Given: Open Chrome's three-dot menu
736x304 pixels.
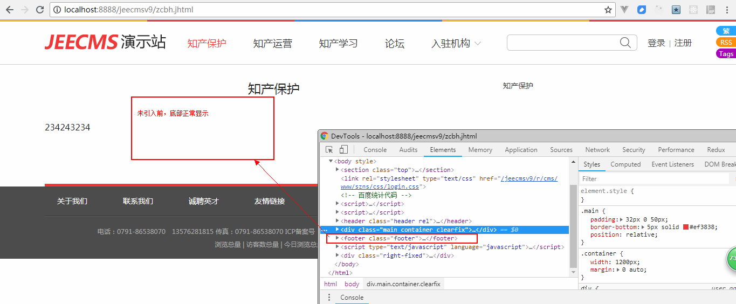Looking at the screenshot, I should tap(727, 10).
